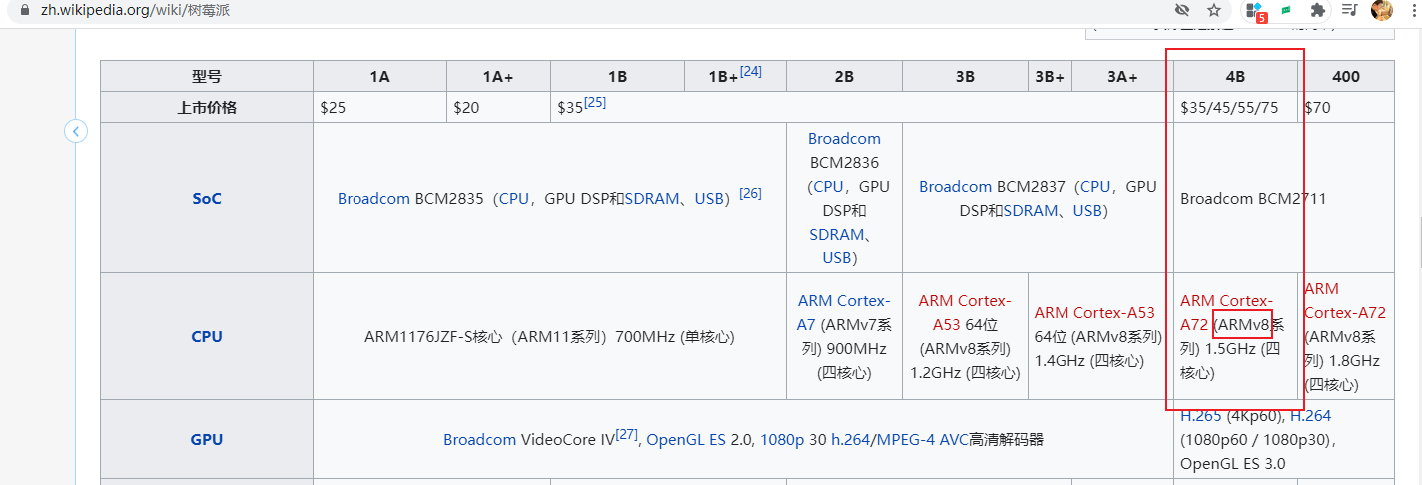1422x485 pixels.
Task: Open ARM Cortex-A72 link in 4B column
Action: 1226,312
